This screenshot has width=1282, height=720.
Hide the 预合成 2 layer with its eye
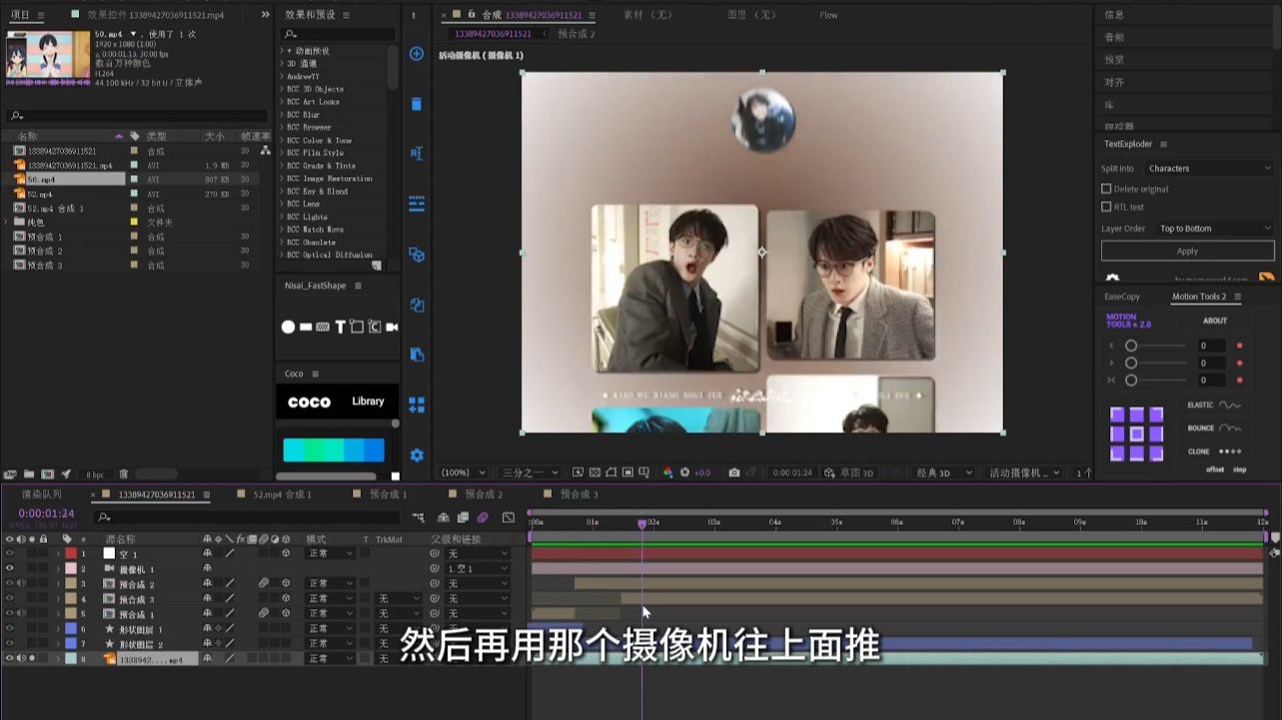pos(10,583)
